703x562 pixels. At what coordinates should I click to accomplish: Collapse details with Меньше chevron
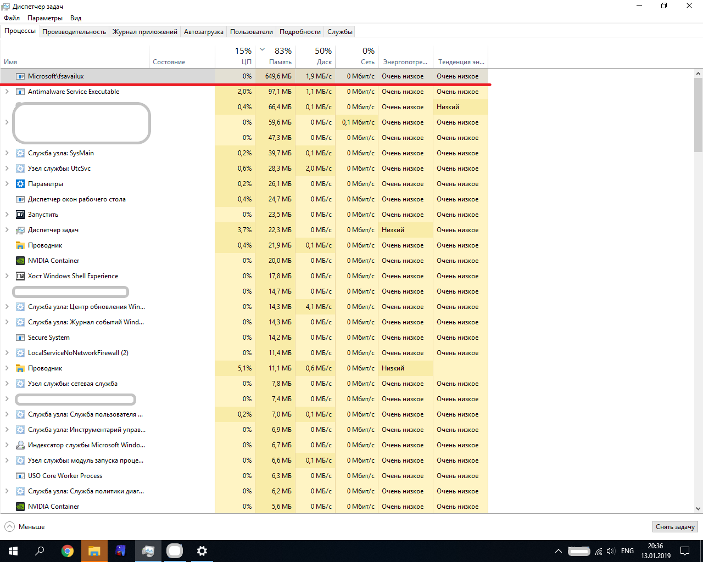[x=10, y=527]
